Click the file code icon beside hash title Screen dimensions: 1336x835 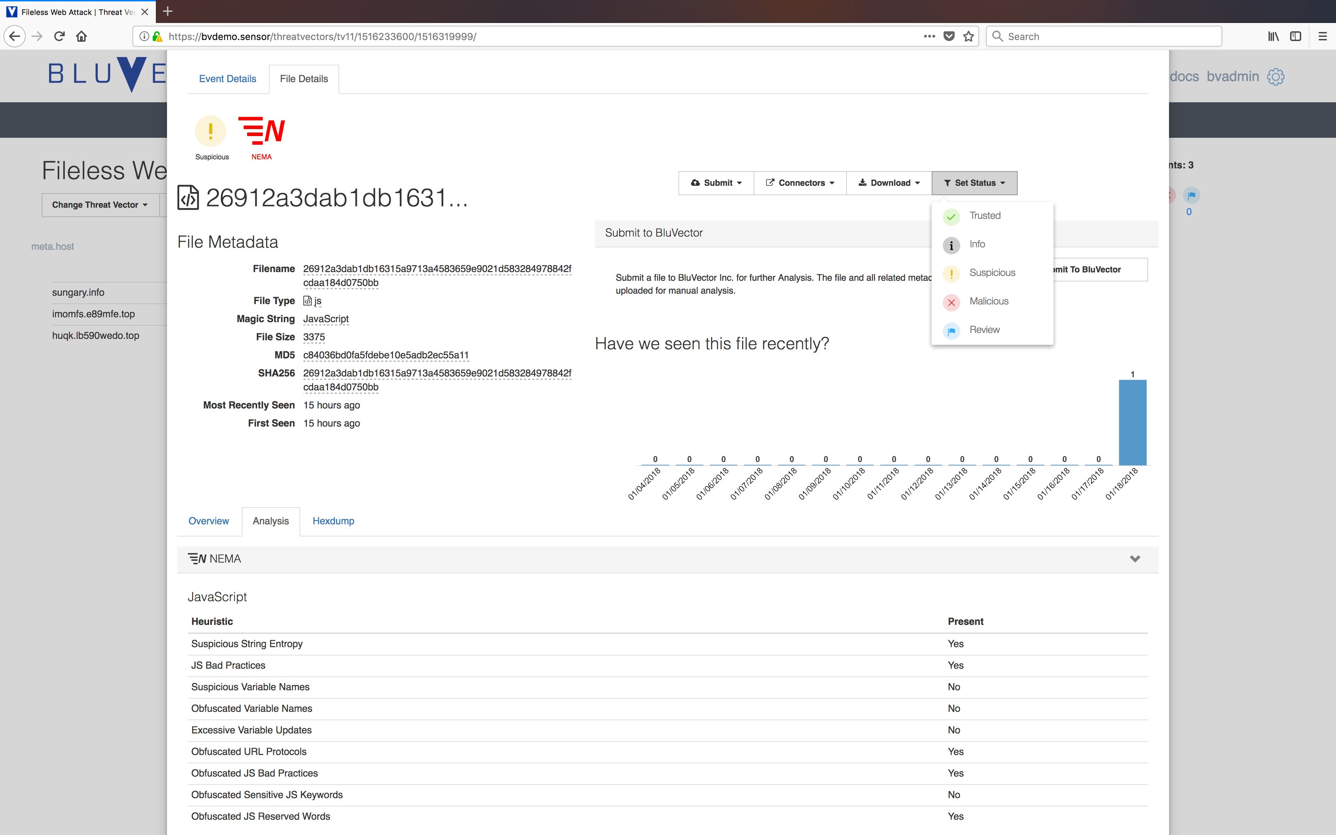point(188,198)
